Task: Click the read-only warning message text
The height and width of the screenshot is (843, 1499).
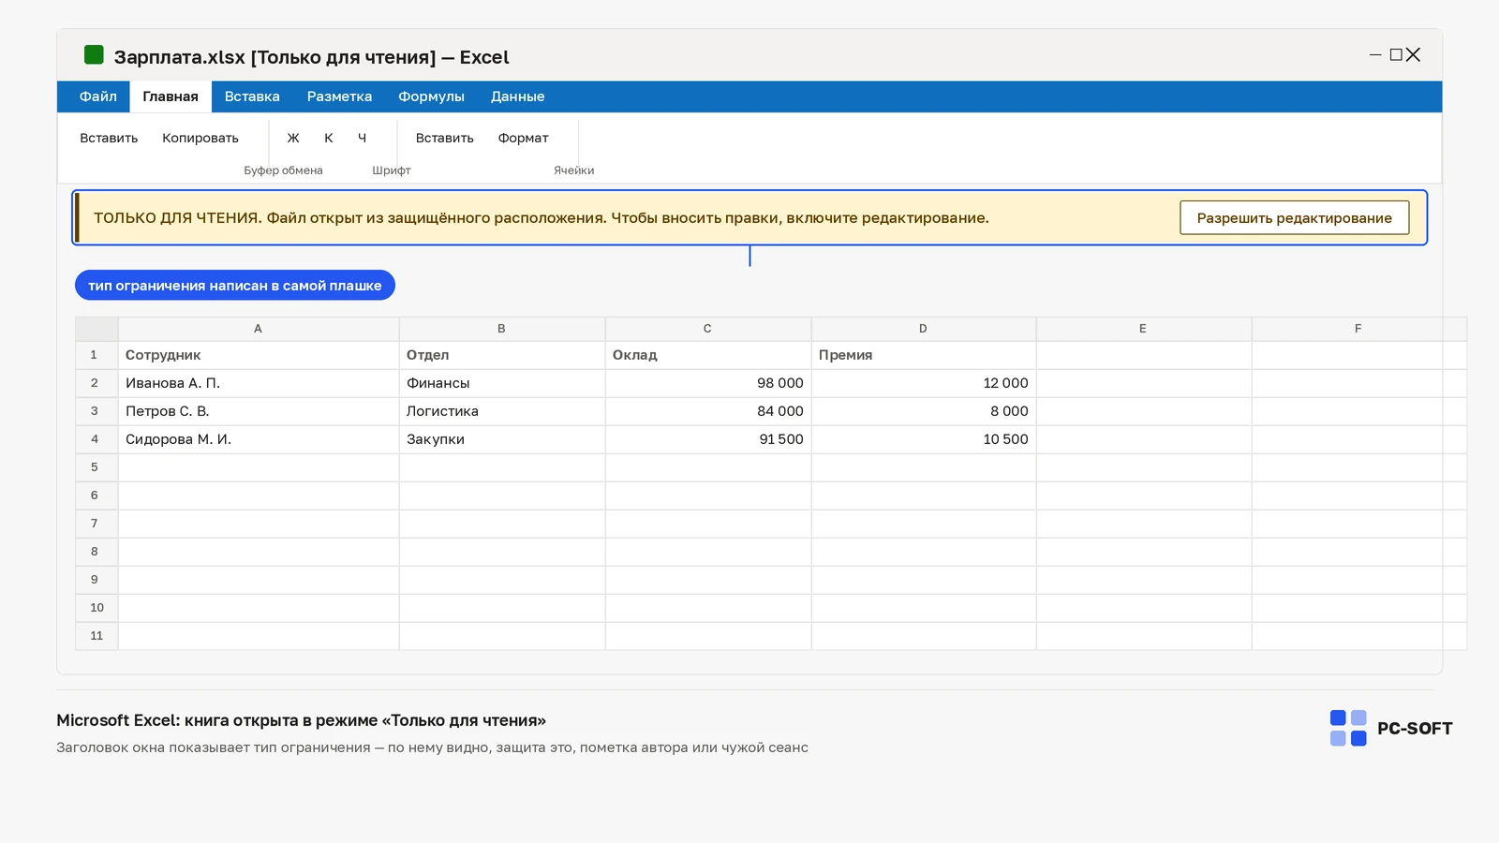Action: click(x=542, y=218)
